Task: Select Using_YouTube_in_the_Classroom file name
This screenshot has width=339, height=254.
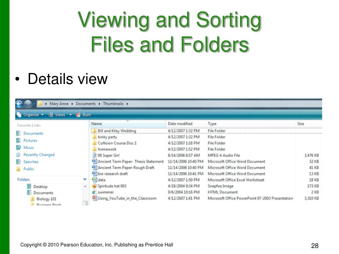Action: 127,198
